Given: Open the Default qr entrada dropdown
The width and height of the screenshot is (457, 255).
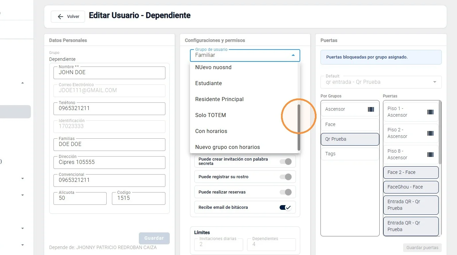Looking at the screenshot, I should pos(381,82).
